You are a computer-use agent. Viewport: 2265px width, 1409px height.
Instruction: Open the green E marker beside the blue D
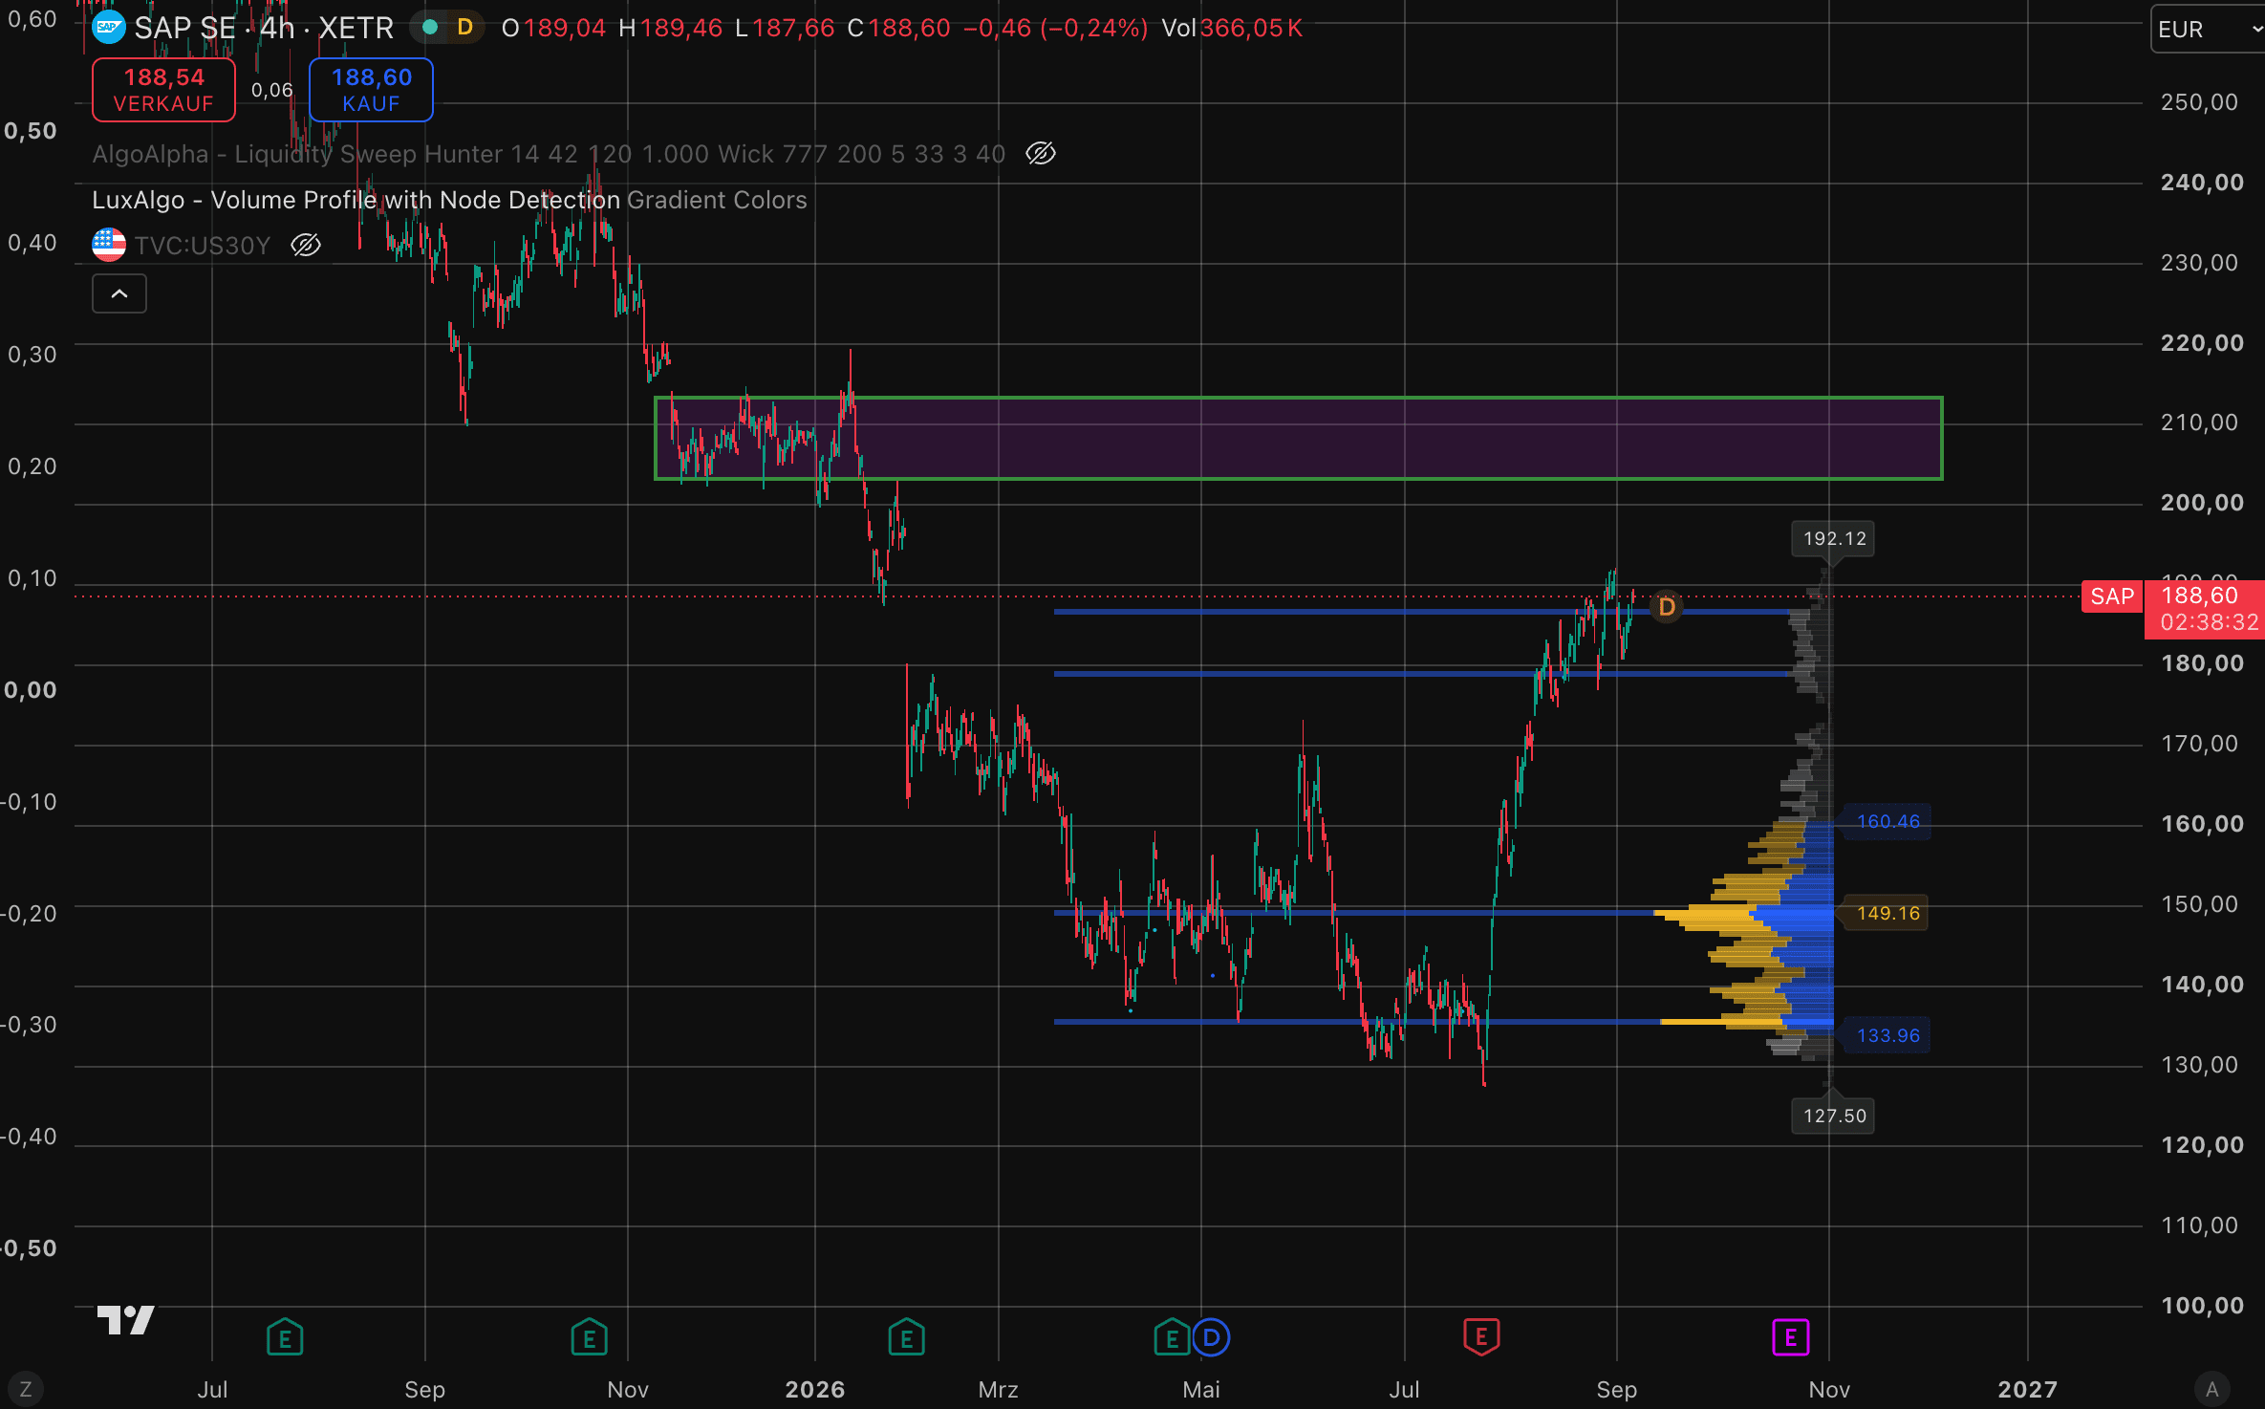1172,1336
